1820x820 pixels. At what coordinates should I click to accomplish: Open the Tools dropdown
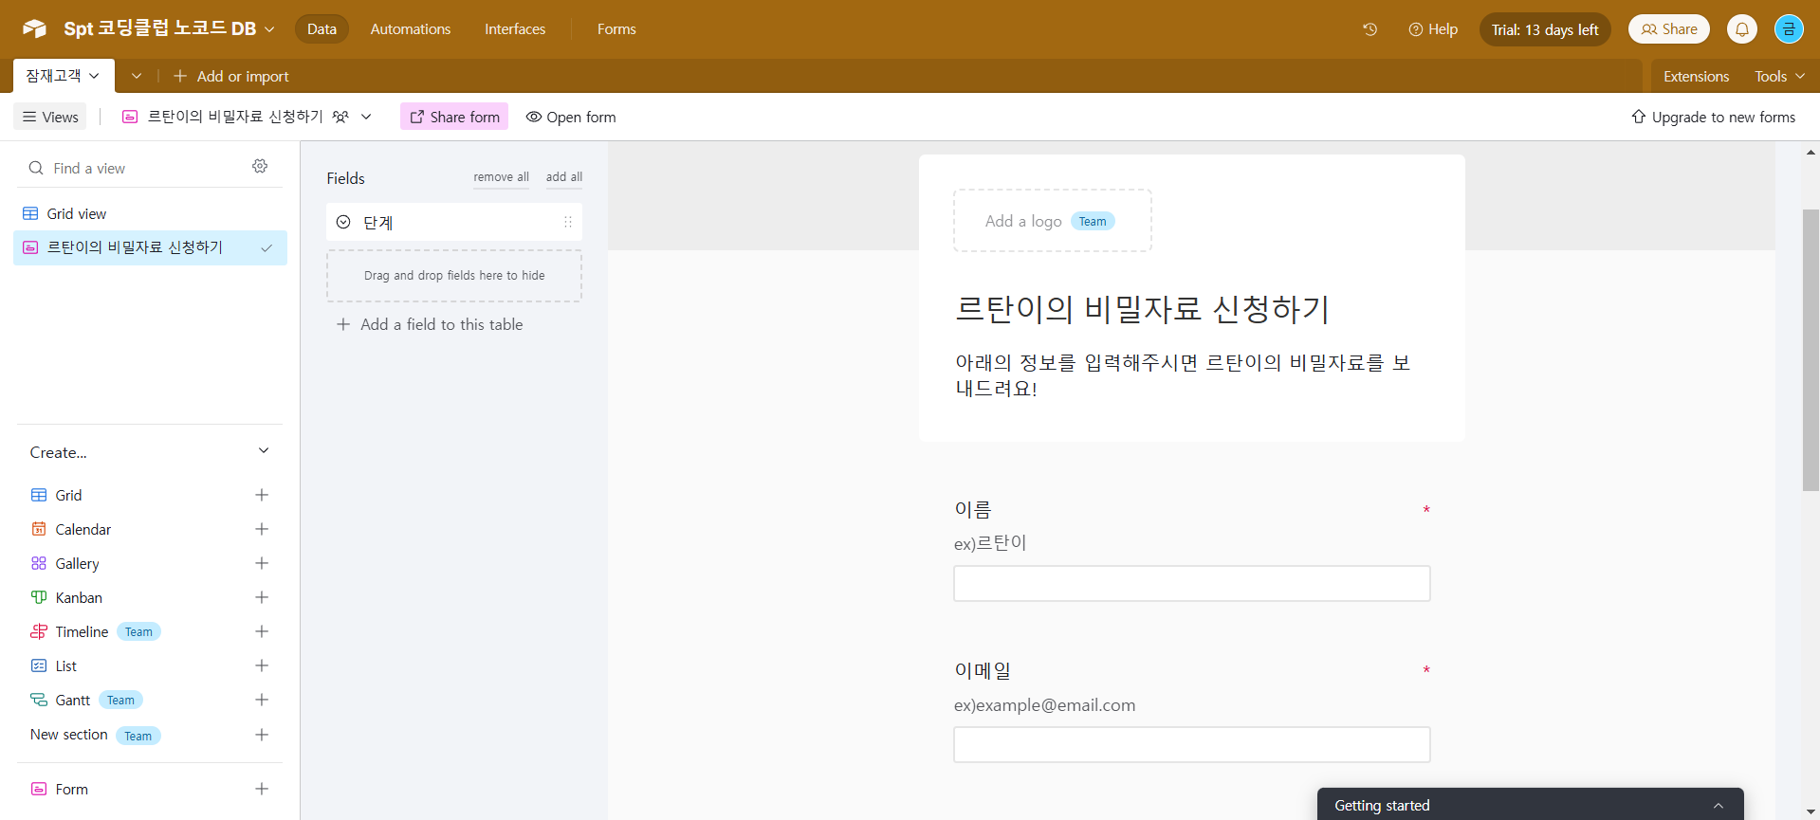click(x=1779, y=76)
